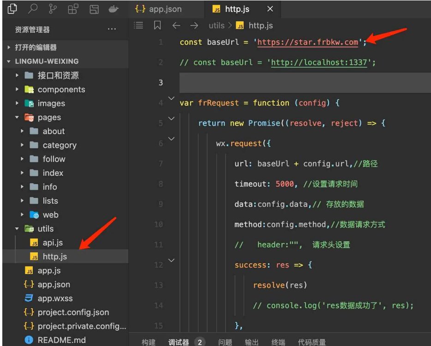Click the layout panel icon beside the Extensions icon
431x346 pixels.
pos(94,9)
